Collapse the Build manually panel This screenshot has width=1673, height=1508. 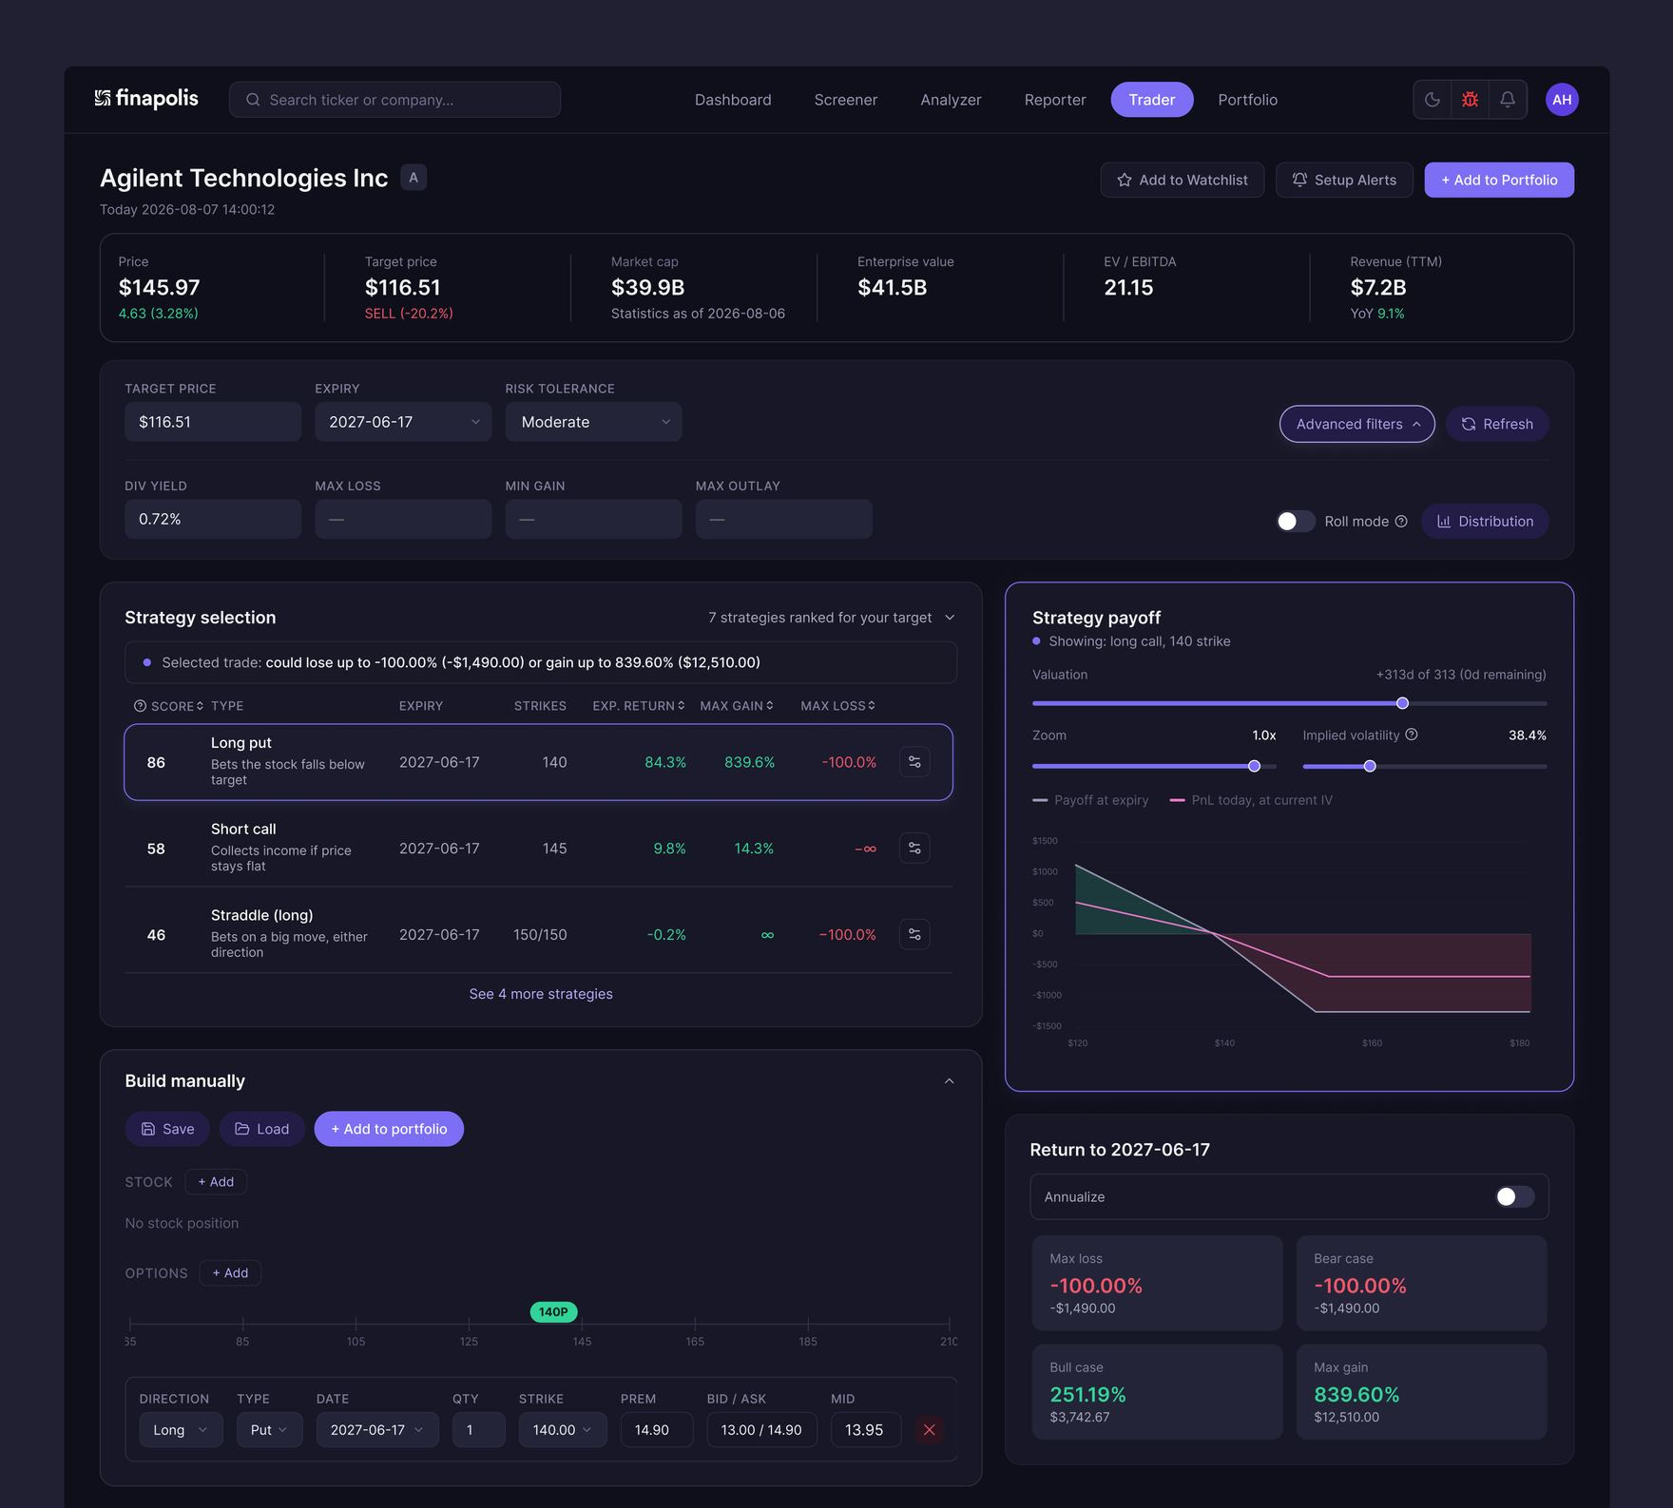(x=949, y=1081)
